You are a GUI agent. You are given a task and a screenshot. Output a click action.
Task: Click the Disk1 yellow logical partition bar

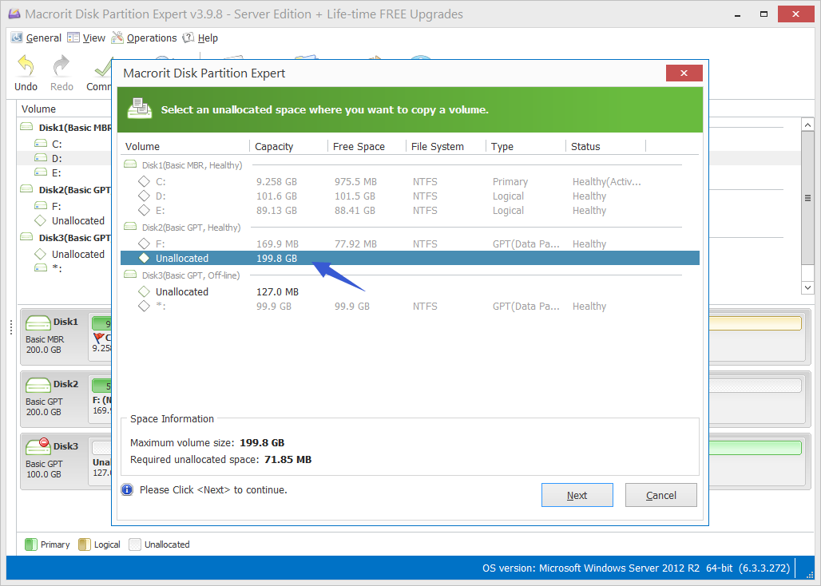point(755,323)
